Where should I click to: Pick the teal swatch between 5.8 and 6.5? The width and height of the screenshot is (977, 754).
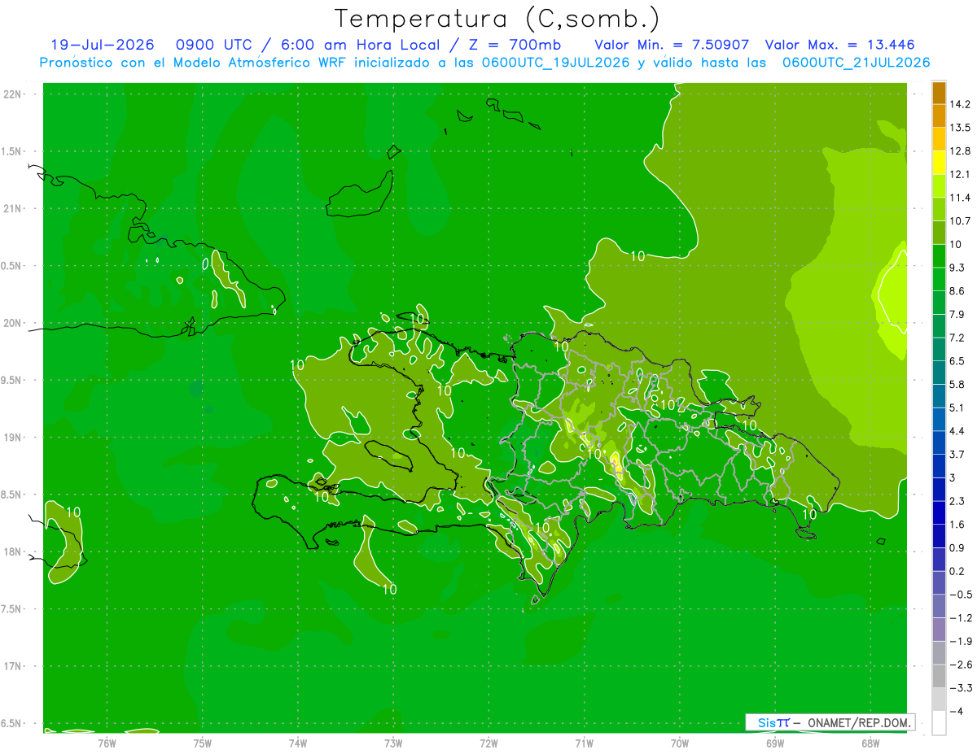(x=939, y=373)
